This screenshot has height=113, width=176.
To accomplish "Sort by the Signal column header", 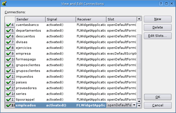I will (60, 19).
